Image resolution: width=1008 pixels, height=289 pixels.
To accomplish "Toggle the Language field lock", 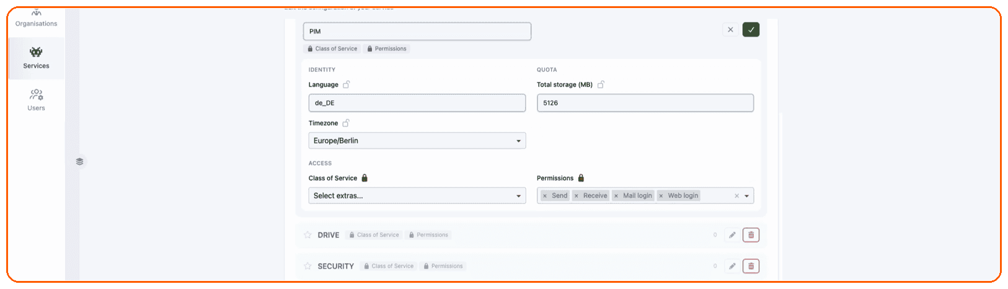I will point(347,84).
